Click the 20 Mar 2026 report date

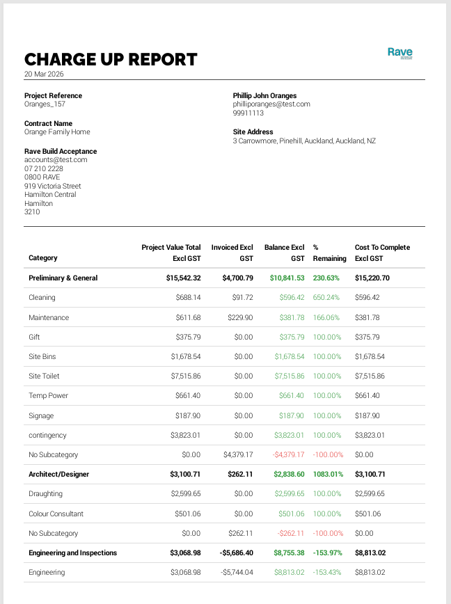44,74
